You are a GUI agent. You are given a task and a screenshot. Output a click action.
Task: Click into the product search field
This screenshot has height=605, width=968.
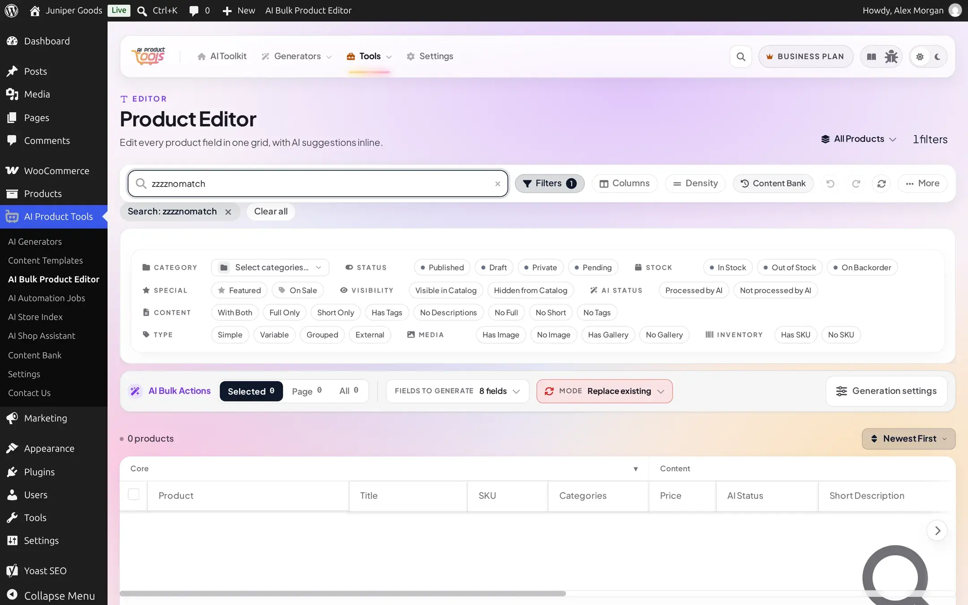(x=318, y=184)
